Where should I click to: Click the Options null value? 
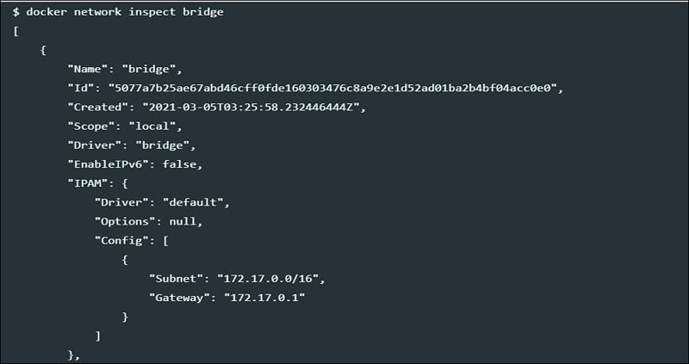pos(183,221)
